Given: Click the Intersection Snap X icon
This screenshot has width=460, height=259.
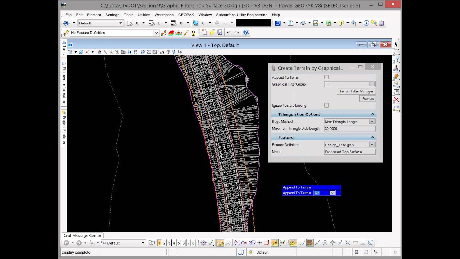Looking at the screenshot, I should coord(348,243).
